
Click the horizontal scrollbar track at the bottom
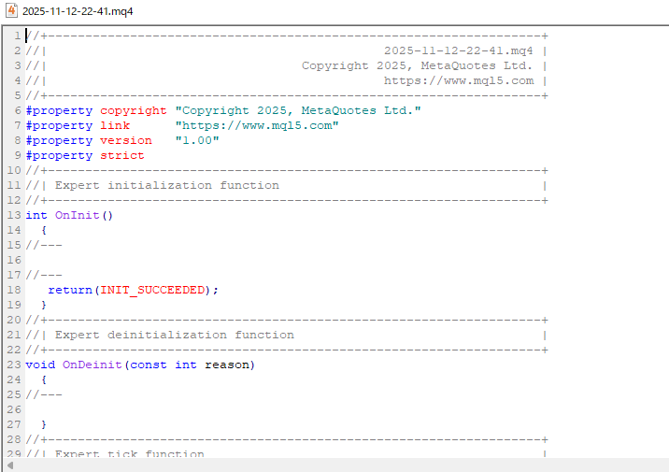click(336, 465)
